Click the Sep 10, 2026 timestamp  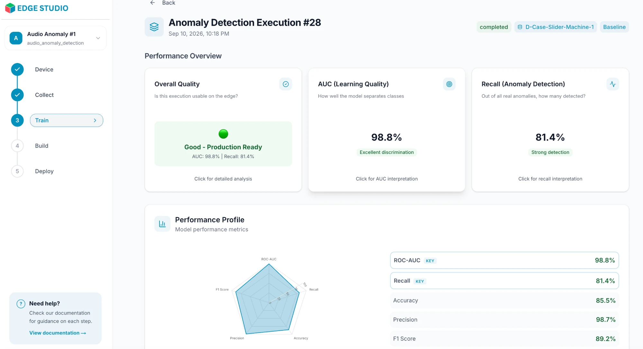click(x=199, y=34)
